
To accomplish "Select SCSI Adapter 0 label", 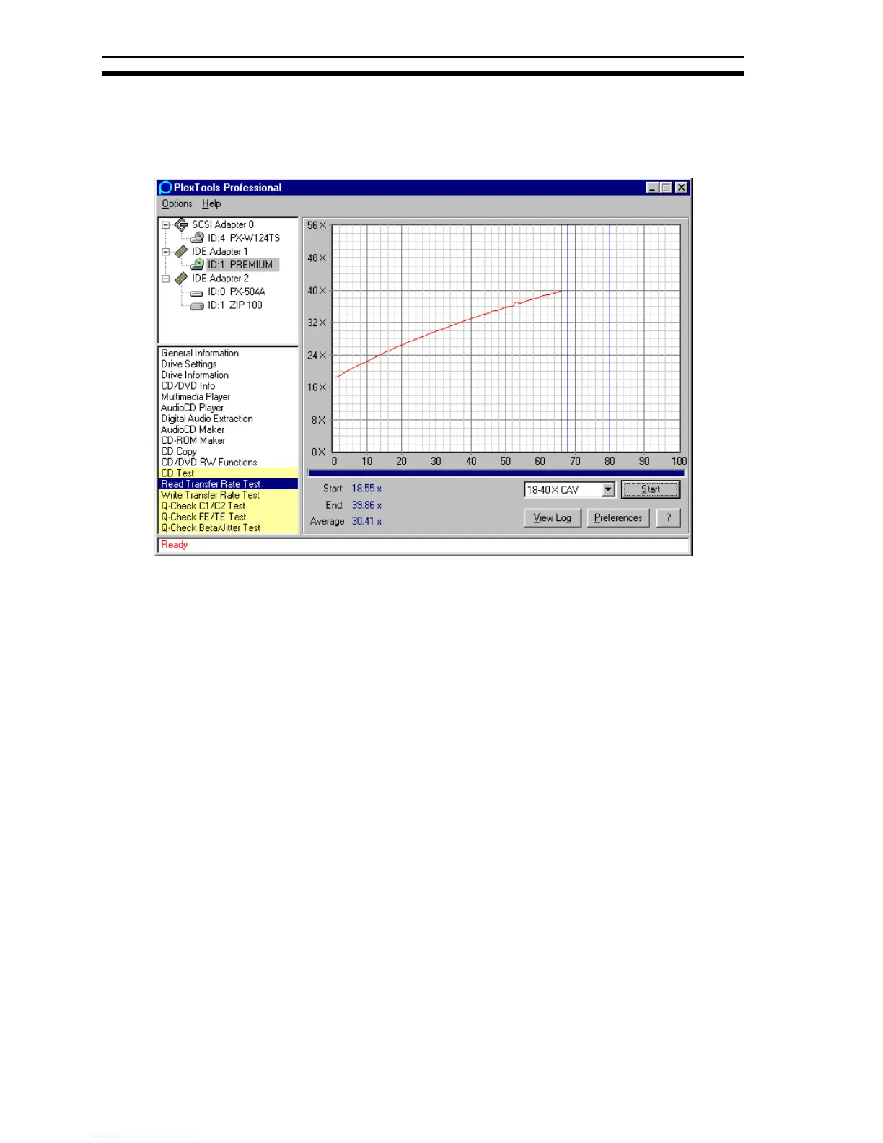I will coord(223,224).
